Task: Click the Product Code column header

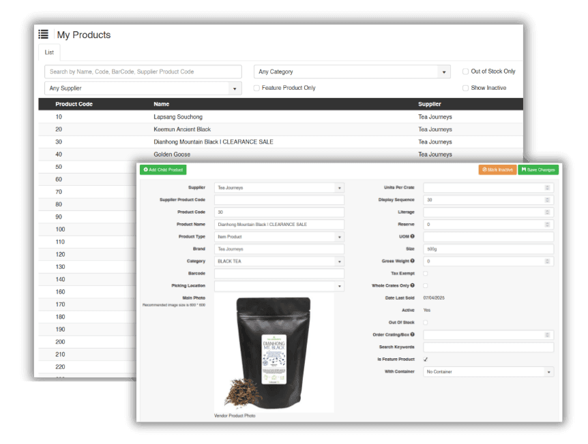Action: point(74,104)
